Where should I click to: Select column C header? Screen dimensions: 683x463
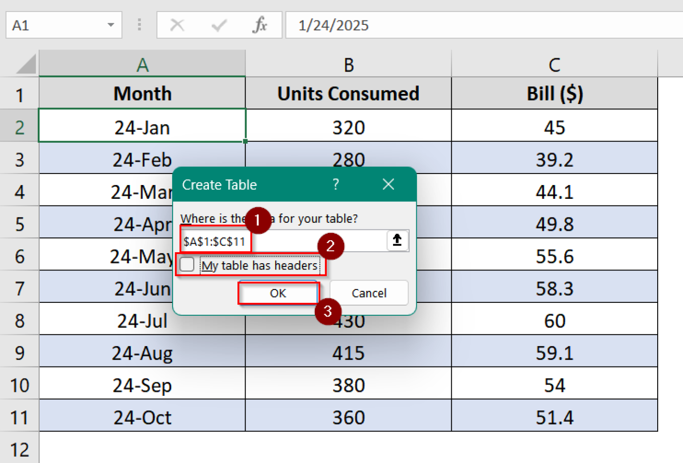[x=554, y=64]
